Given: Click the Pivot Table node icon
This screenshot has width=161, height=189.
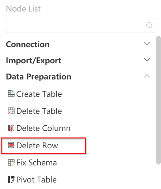Looking at the screenshot, I should [11, 179].
